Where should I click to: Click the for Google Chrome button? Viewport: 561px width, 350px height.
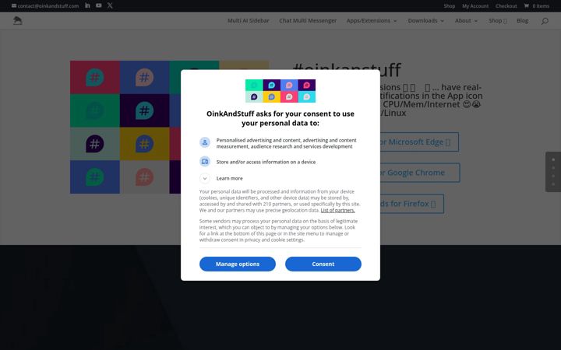(420, 173)
